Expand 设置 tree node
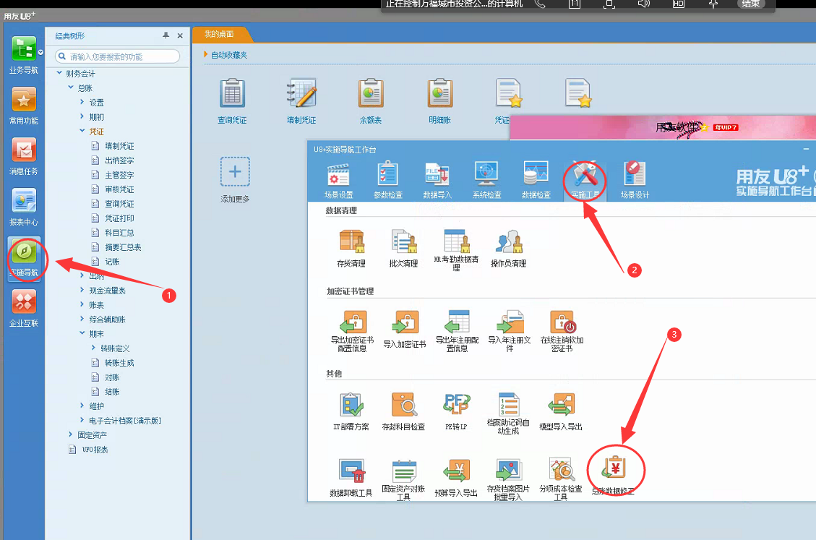 [82, 102]
